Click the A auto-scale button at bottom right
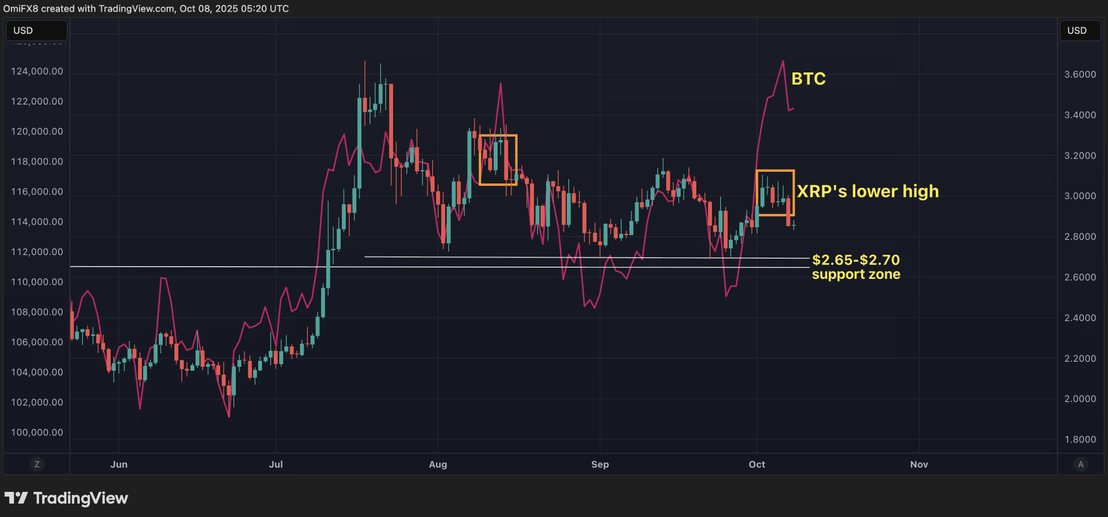Viewport: 1108px width, 517px height. pos(1080,464)
